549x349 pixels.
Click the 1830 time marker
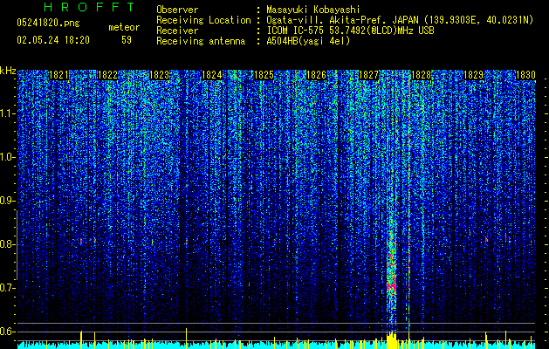point(525,75)
